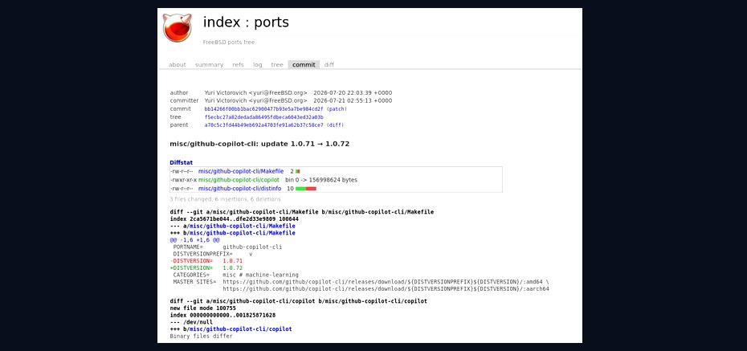Click the "3 files changed" summary text
Image resolution: width=747 pixels, height=351 pixels.
(226, 199)
